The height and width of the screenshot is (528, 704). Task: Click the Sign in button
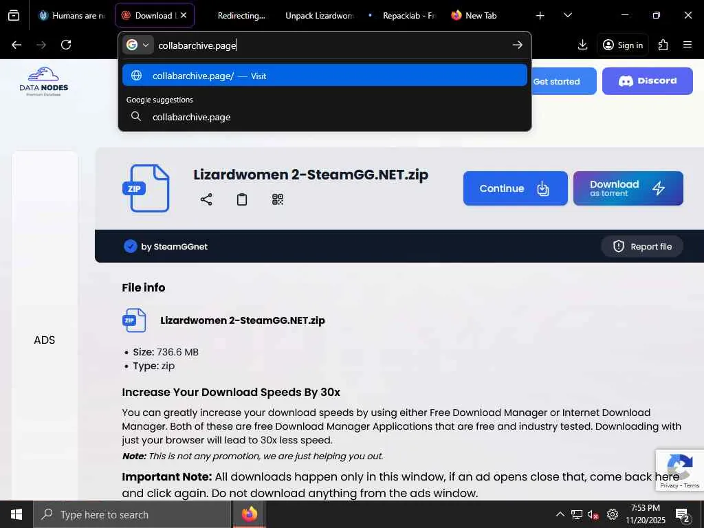pyautogui.click(x=623, y=45)
